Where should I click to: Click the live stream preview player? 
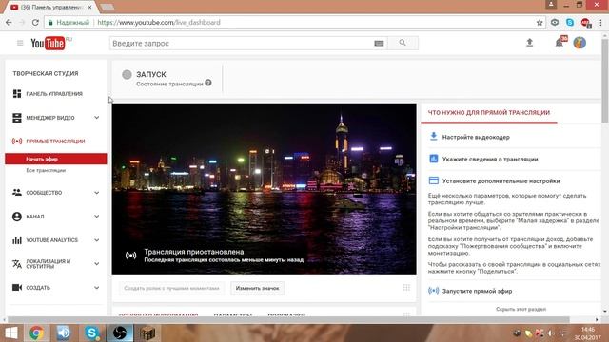(265, 189)
